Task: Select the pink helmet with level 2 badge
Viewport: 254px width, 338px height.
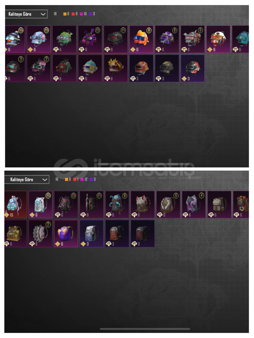Action: point(39,68)
